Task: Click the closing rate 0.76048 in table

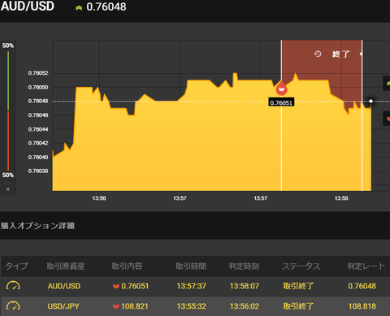Action: (362, 286)
